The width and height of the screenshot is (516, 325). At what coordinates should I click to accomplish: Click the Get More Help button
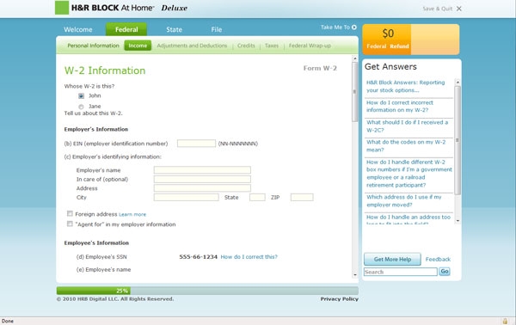pyautogui.click(x=392, y=259)
